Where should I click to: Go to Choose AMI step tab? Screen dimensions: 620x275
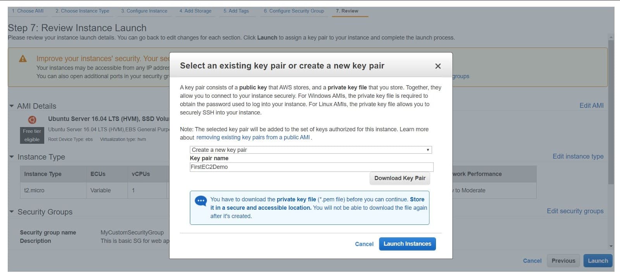pyautogui.click(x=28, y=11)
